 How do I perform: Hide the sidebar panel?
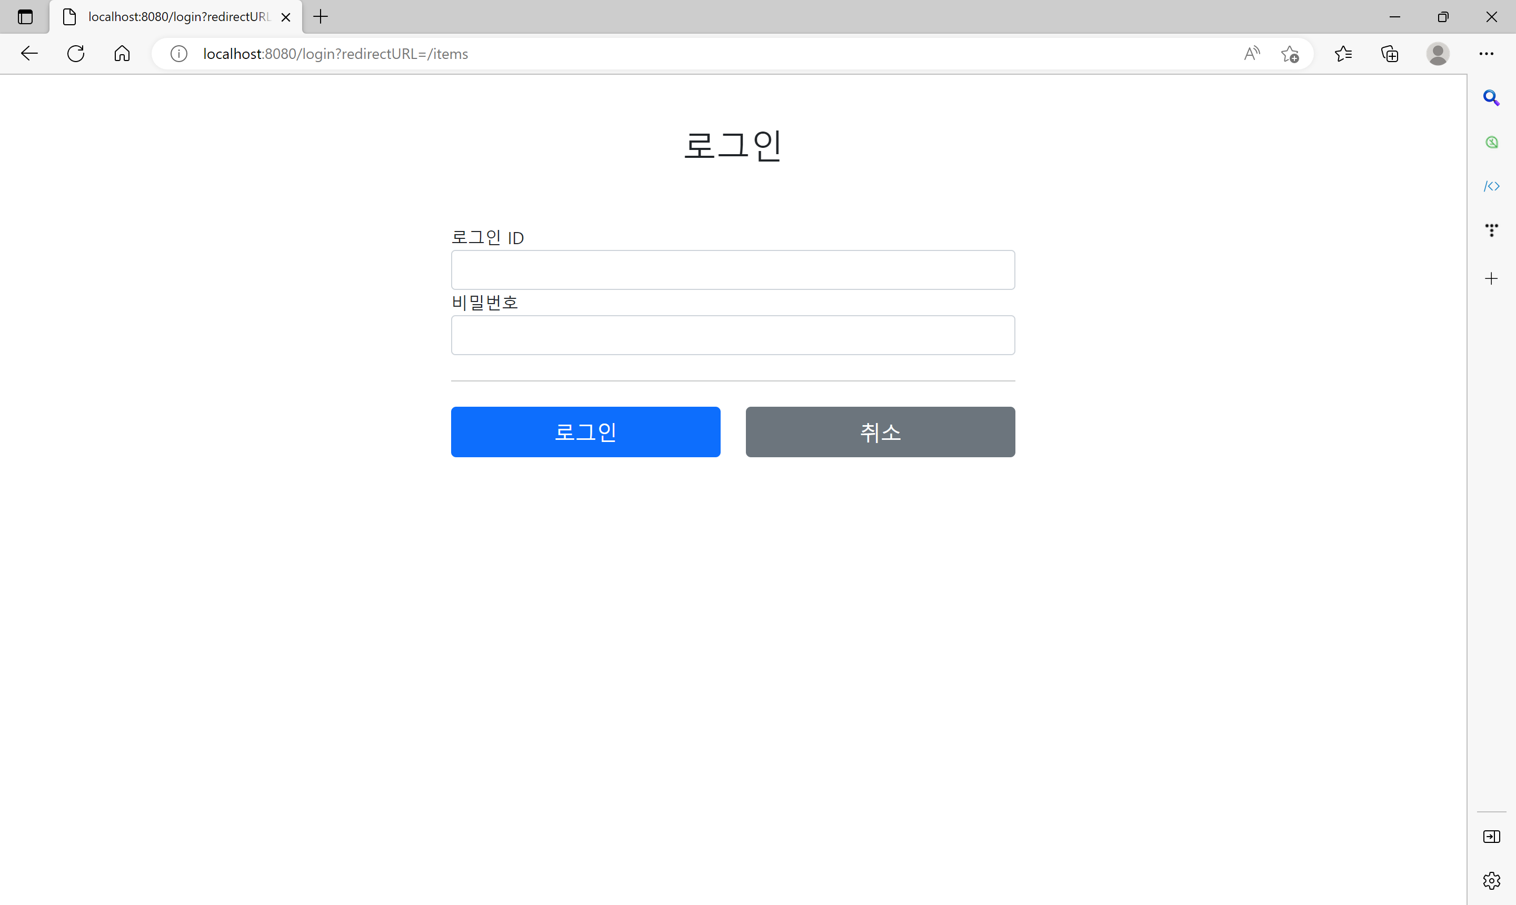point(1491,836)
